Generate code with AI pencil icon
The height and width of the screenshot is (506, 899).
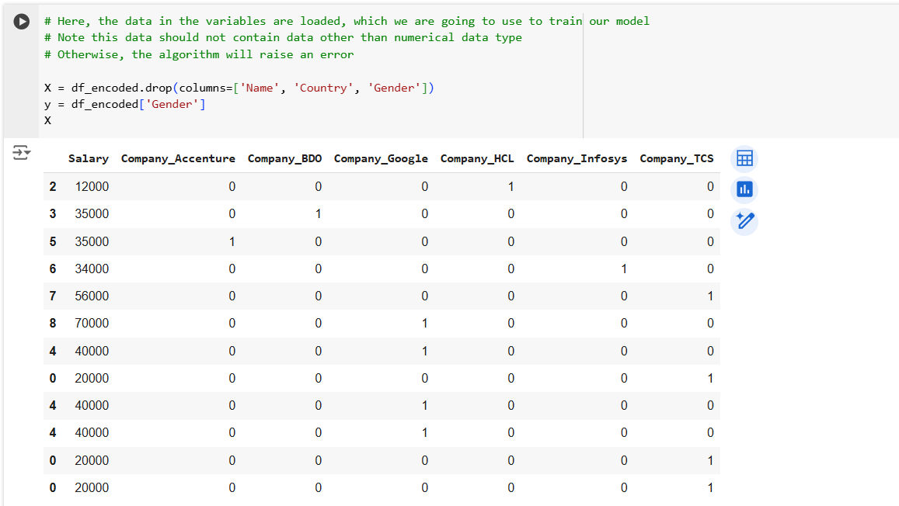pyautogui.click(x=744, y=221)
